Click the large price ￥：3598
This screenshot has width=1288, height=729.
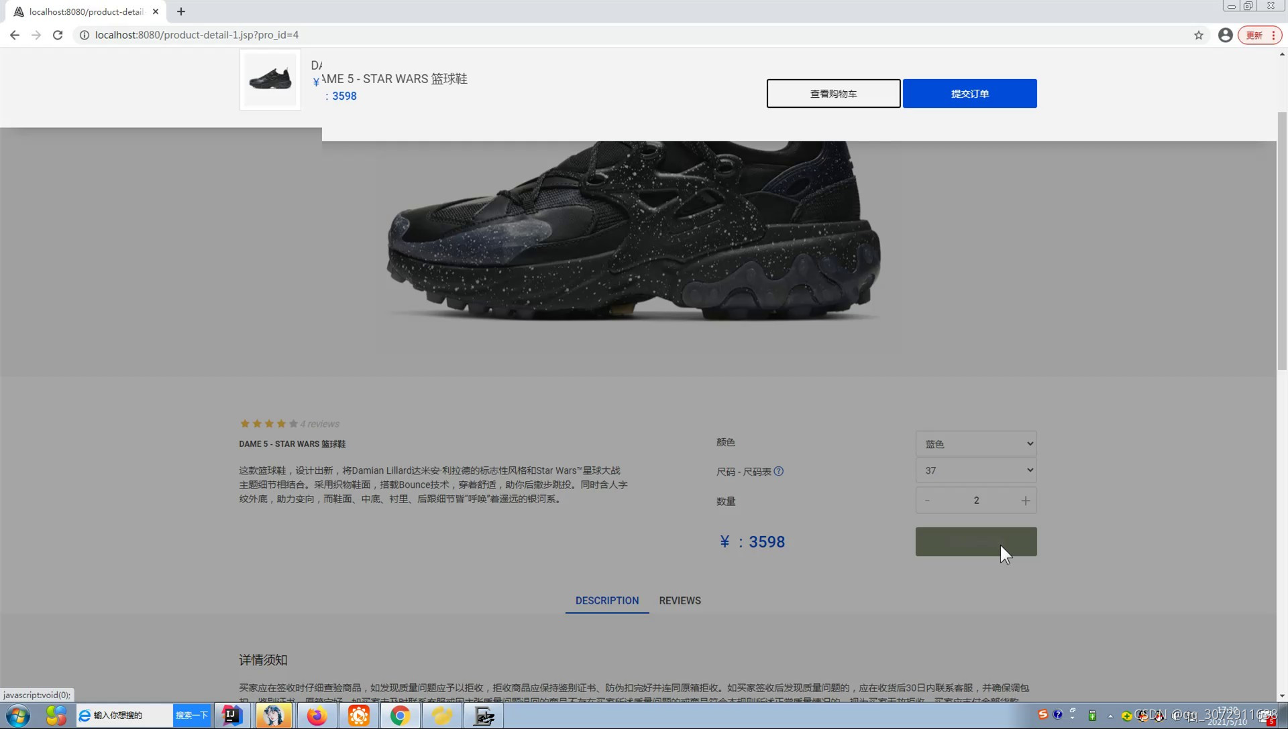coord(751,541)
